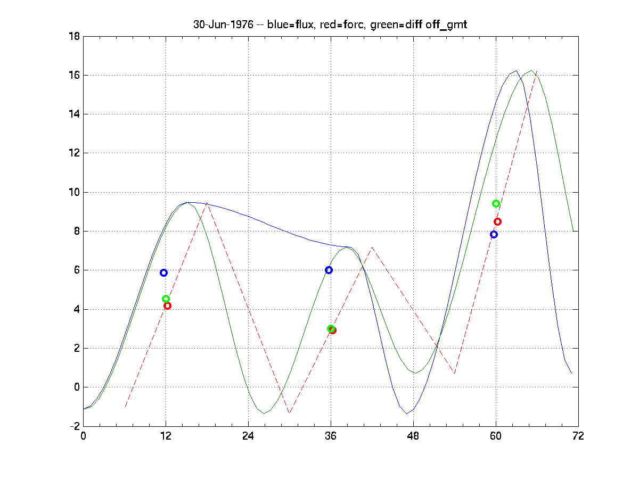Select the x-axis tick label 72
The image size is (639, 479).
pos(578,436)
